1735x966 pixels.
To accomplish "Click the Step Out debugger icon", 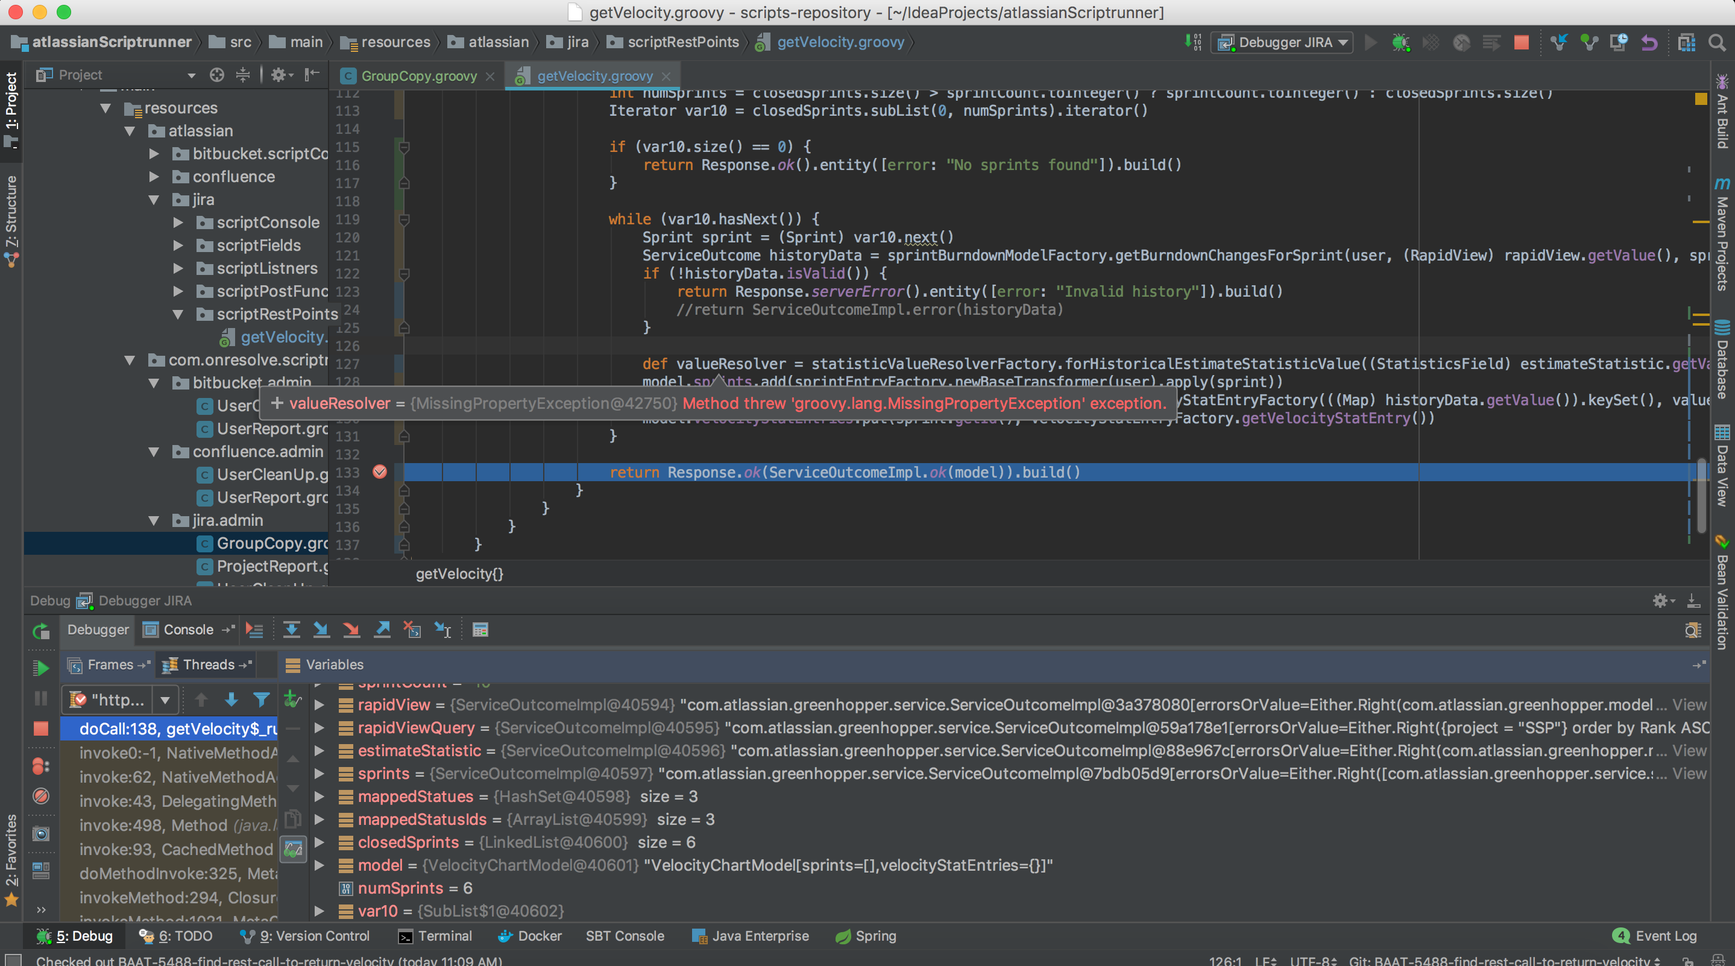I will coord(382,630).
